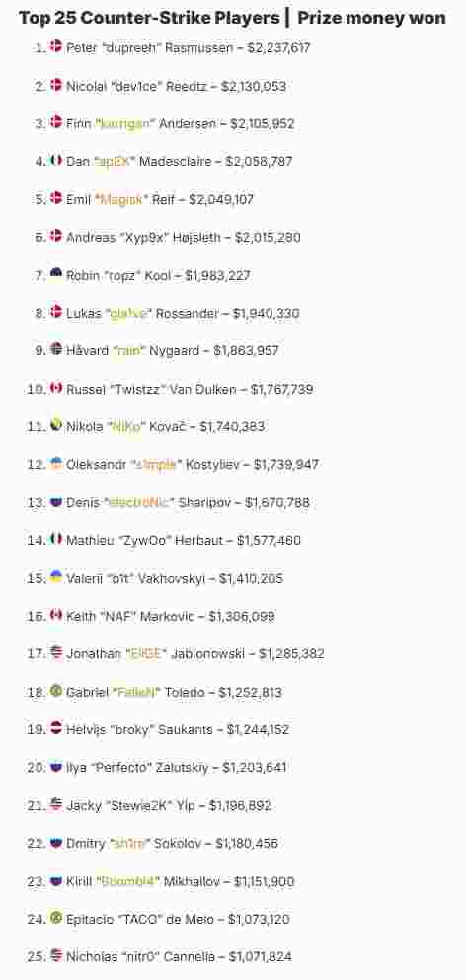Follow the sh1ro nickname link
The image size is (465, 980).
129,844
